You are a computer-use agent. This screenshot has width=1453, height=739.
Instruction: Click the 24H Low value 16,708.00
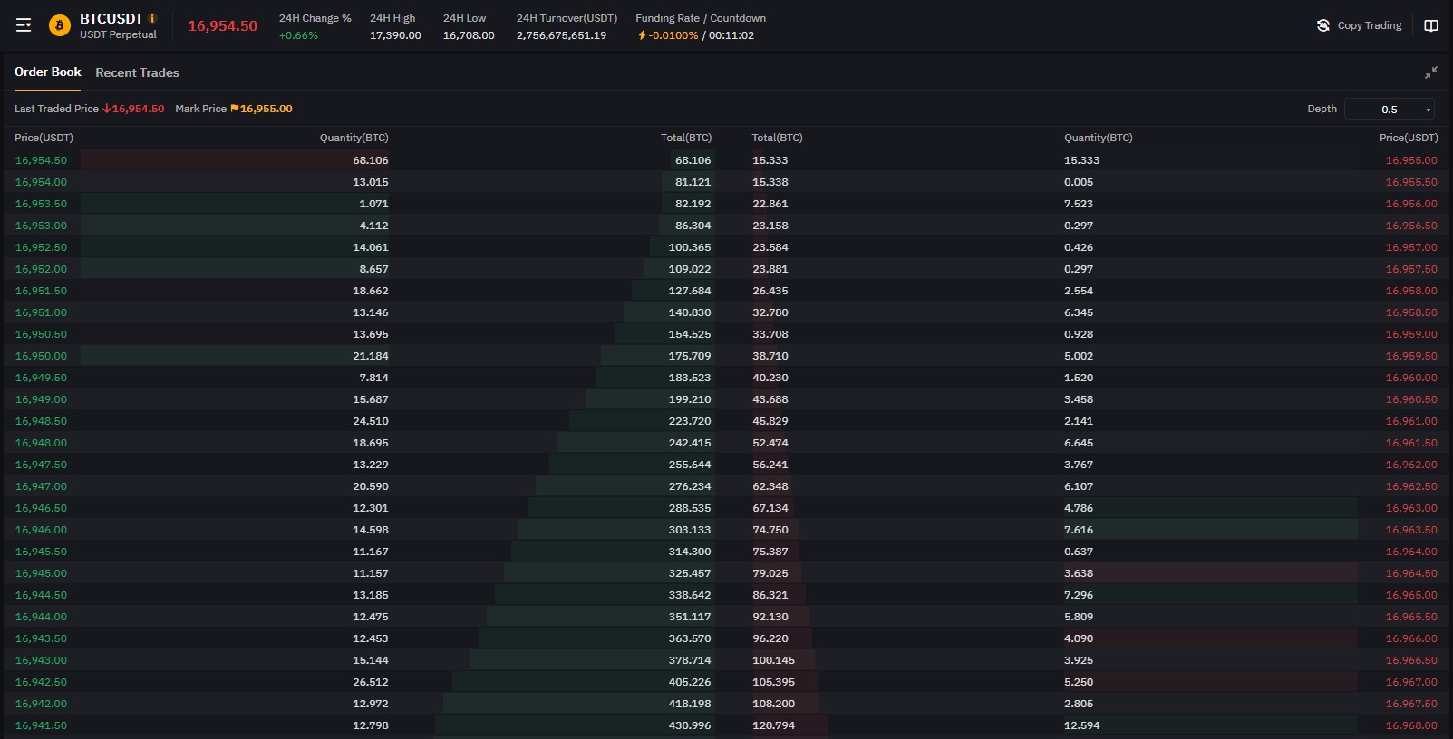tap(469, 35)
